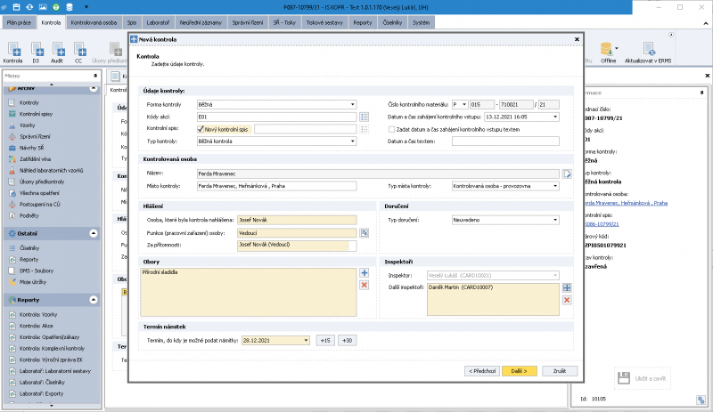Viewport: 713px width, 412px height.
Task: Add another inspector with plus icon
Action: coord(567,287)
